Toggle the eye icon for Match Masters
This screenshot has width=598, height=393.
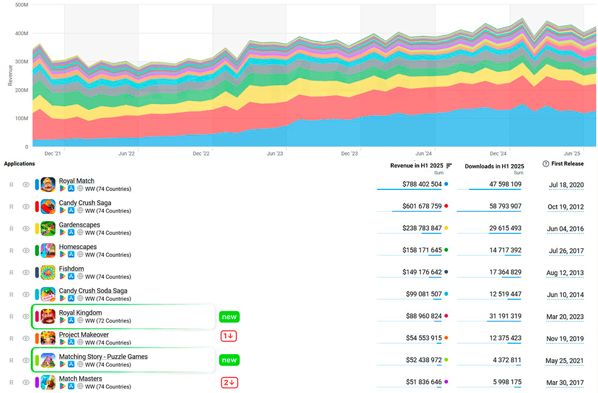pyautogui.click(x=26, y=383)
